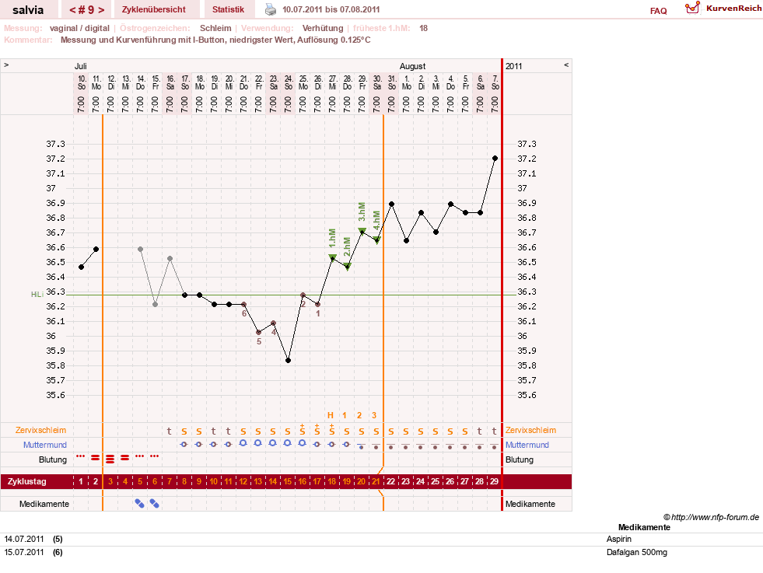Click the Muttermund circle on cycle day 15

tap(288, 443)
